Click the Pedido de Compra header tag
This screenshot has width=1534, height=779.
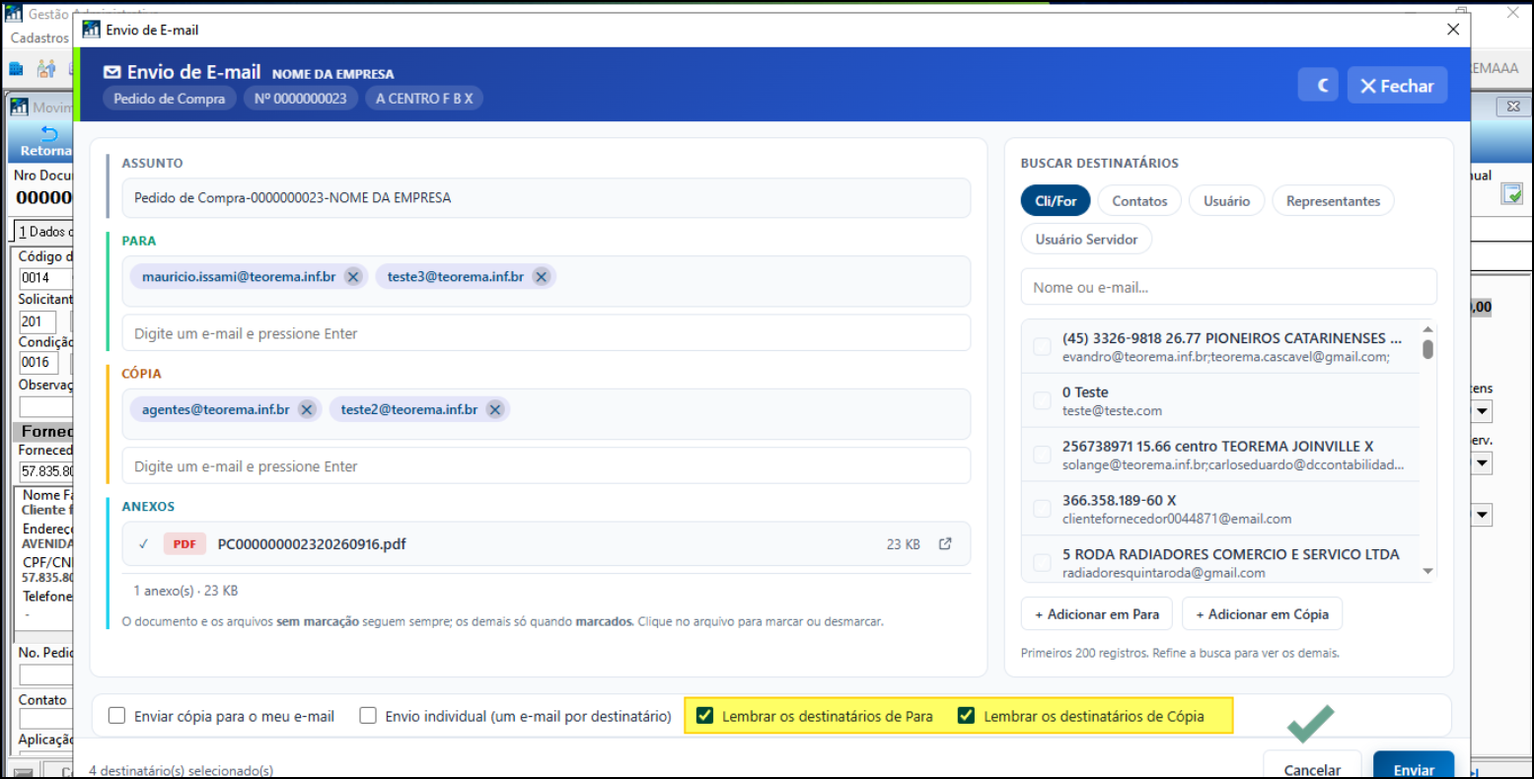point(170,99)
